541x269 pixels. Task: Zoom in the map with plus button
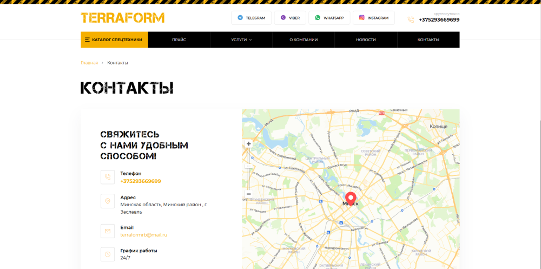click(248, 143)
